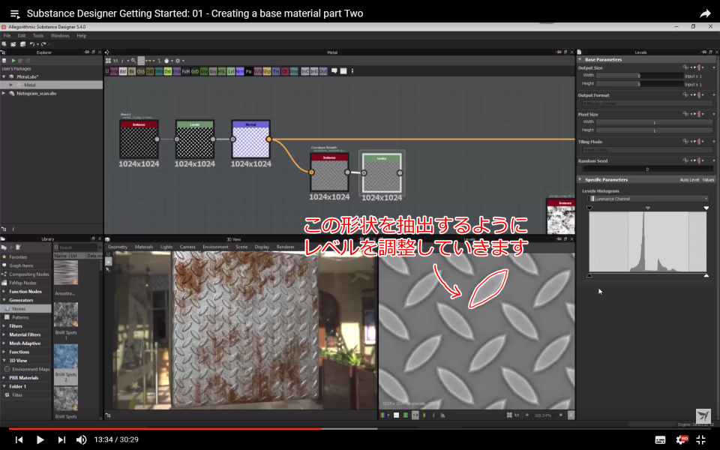
Task: Expand the histogram_scan.sbs package
Action: tap(4, 93)
